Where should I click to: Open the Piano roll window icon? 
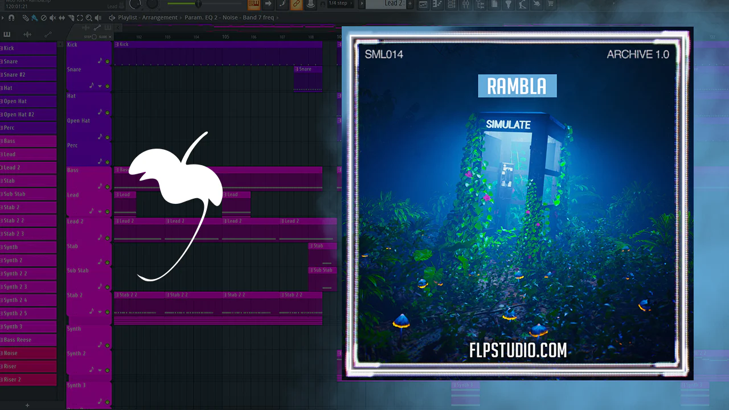point(437,4)
